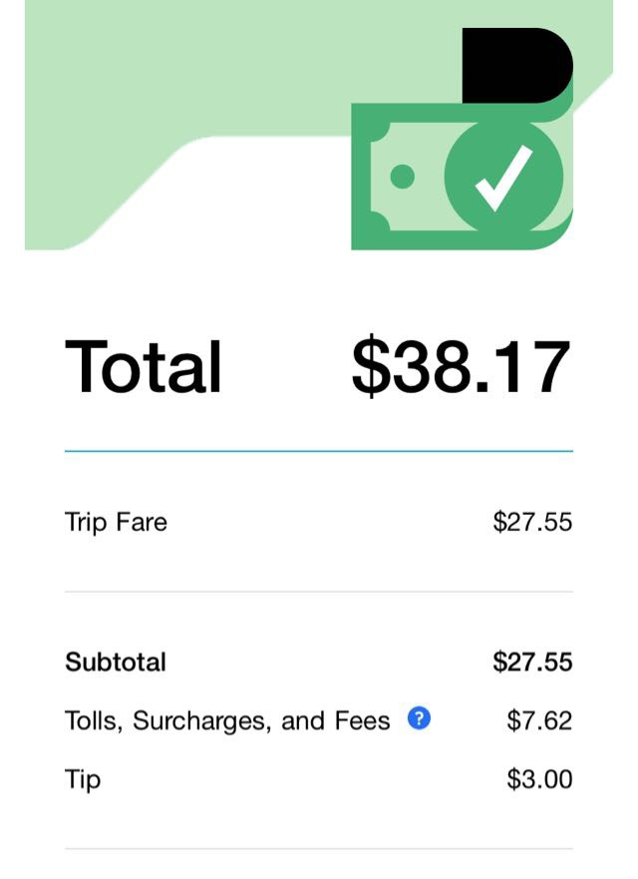Click the Trip Fare label

(x=116, y=522)
